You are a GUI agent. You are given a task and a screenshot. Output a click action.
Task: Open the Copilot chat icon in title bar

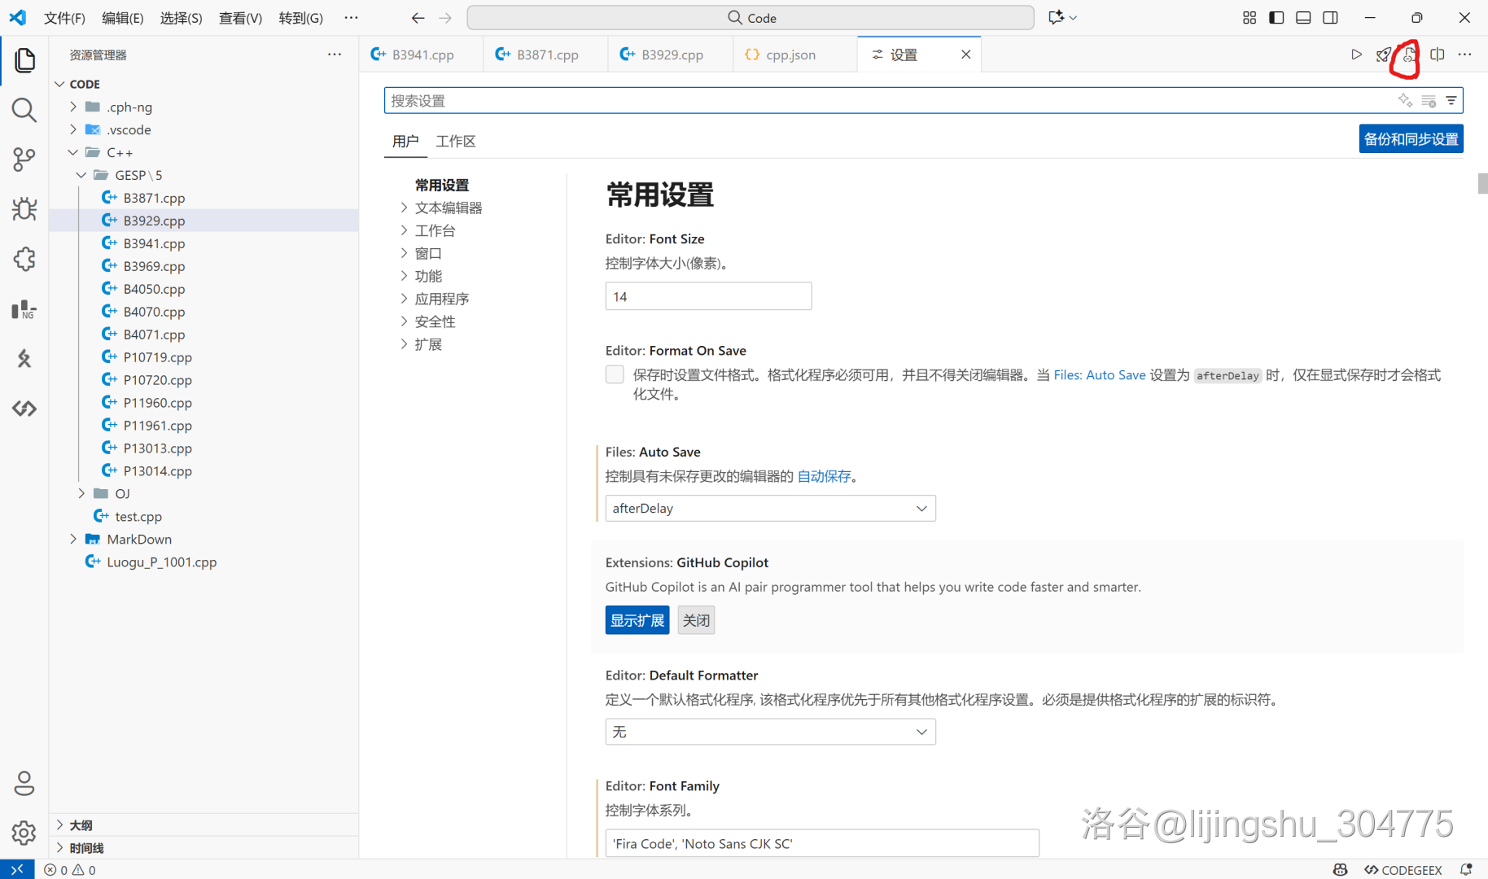tap(1057, 18)
